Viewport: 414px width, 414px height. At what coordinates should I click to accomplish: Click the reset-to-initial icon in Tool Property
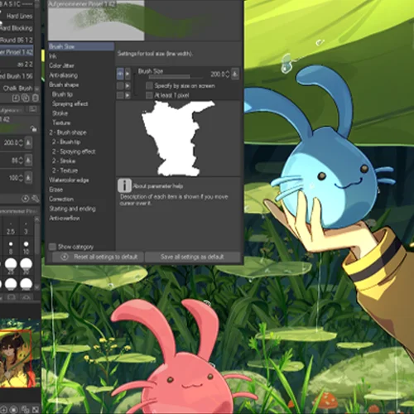(26, 199)
